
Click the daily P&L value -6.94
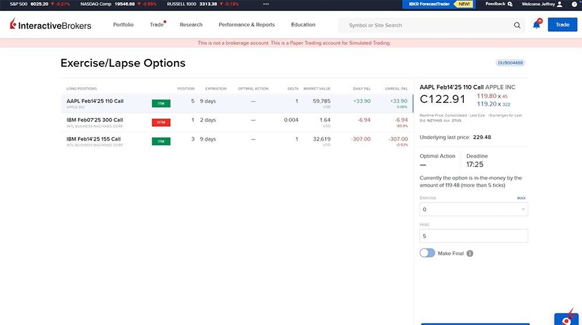364,120
